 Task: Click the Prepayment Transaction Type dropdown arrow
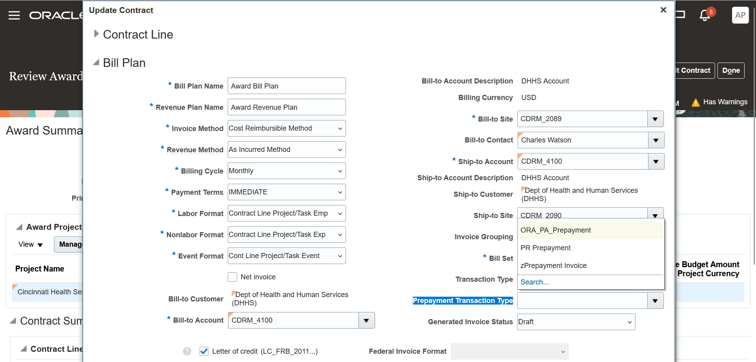pos(656,301)
